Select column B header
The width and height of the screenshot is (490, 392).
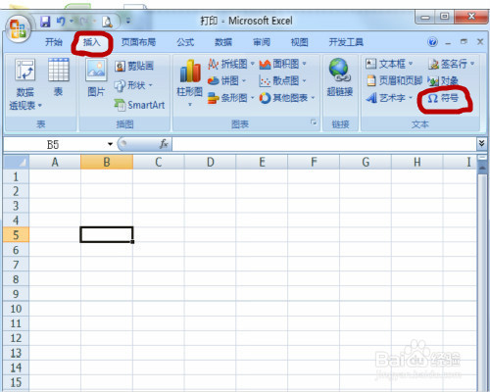coord(107,162)
